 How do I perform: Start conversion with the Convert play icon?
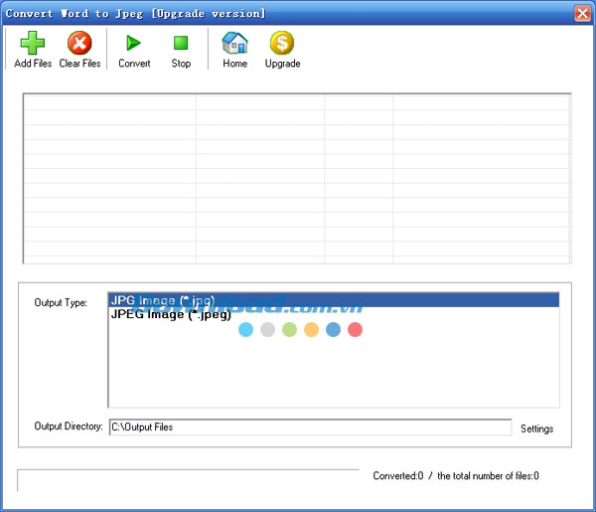[x=134, y=44]
